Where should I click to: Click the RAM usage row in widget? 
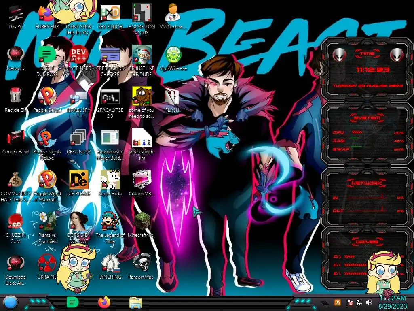pos(368,141)
